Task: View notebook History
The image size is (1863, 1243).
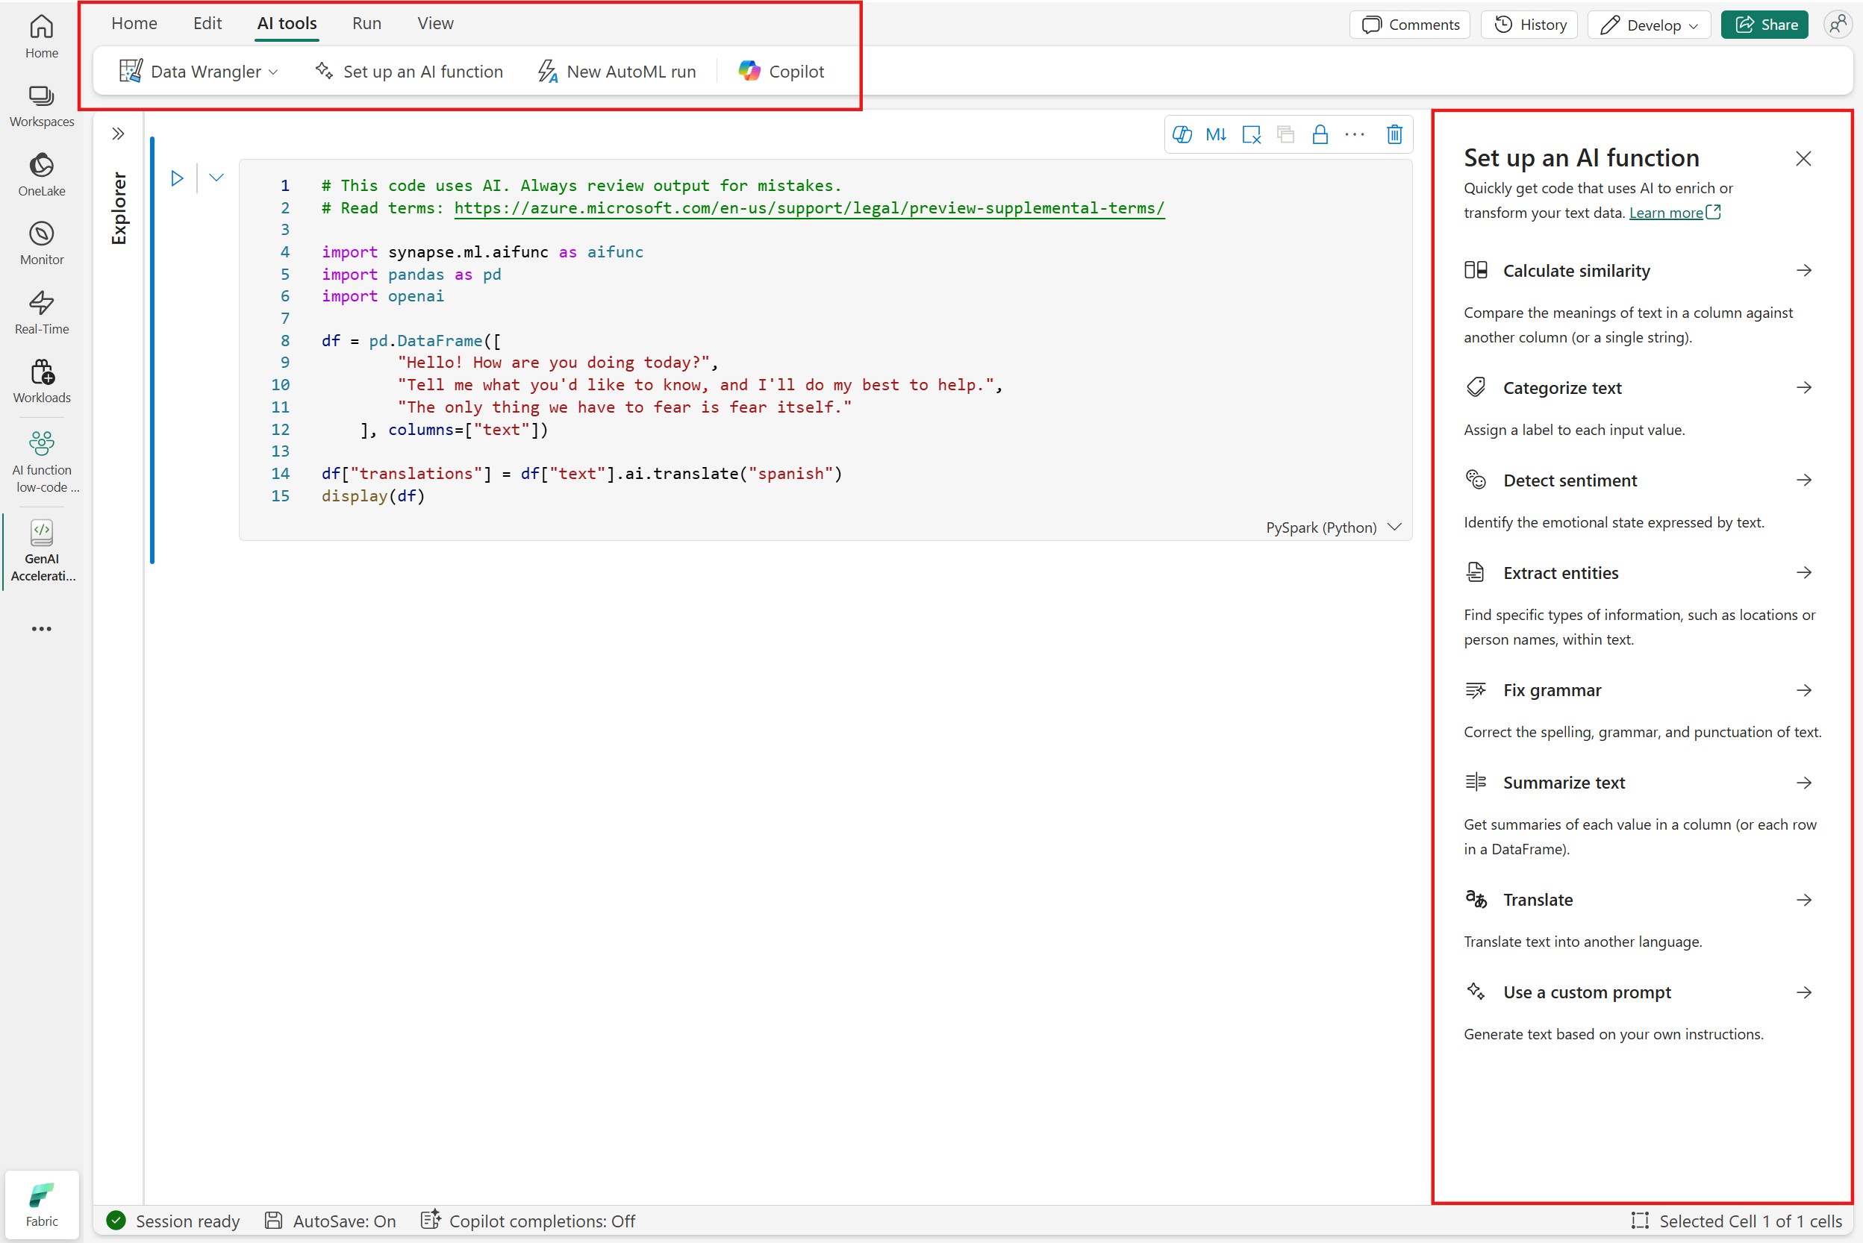Action: (1530, 25)
